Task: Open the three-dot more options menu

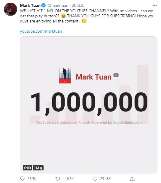Action: tap(155, 5)
